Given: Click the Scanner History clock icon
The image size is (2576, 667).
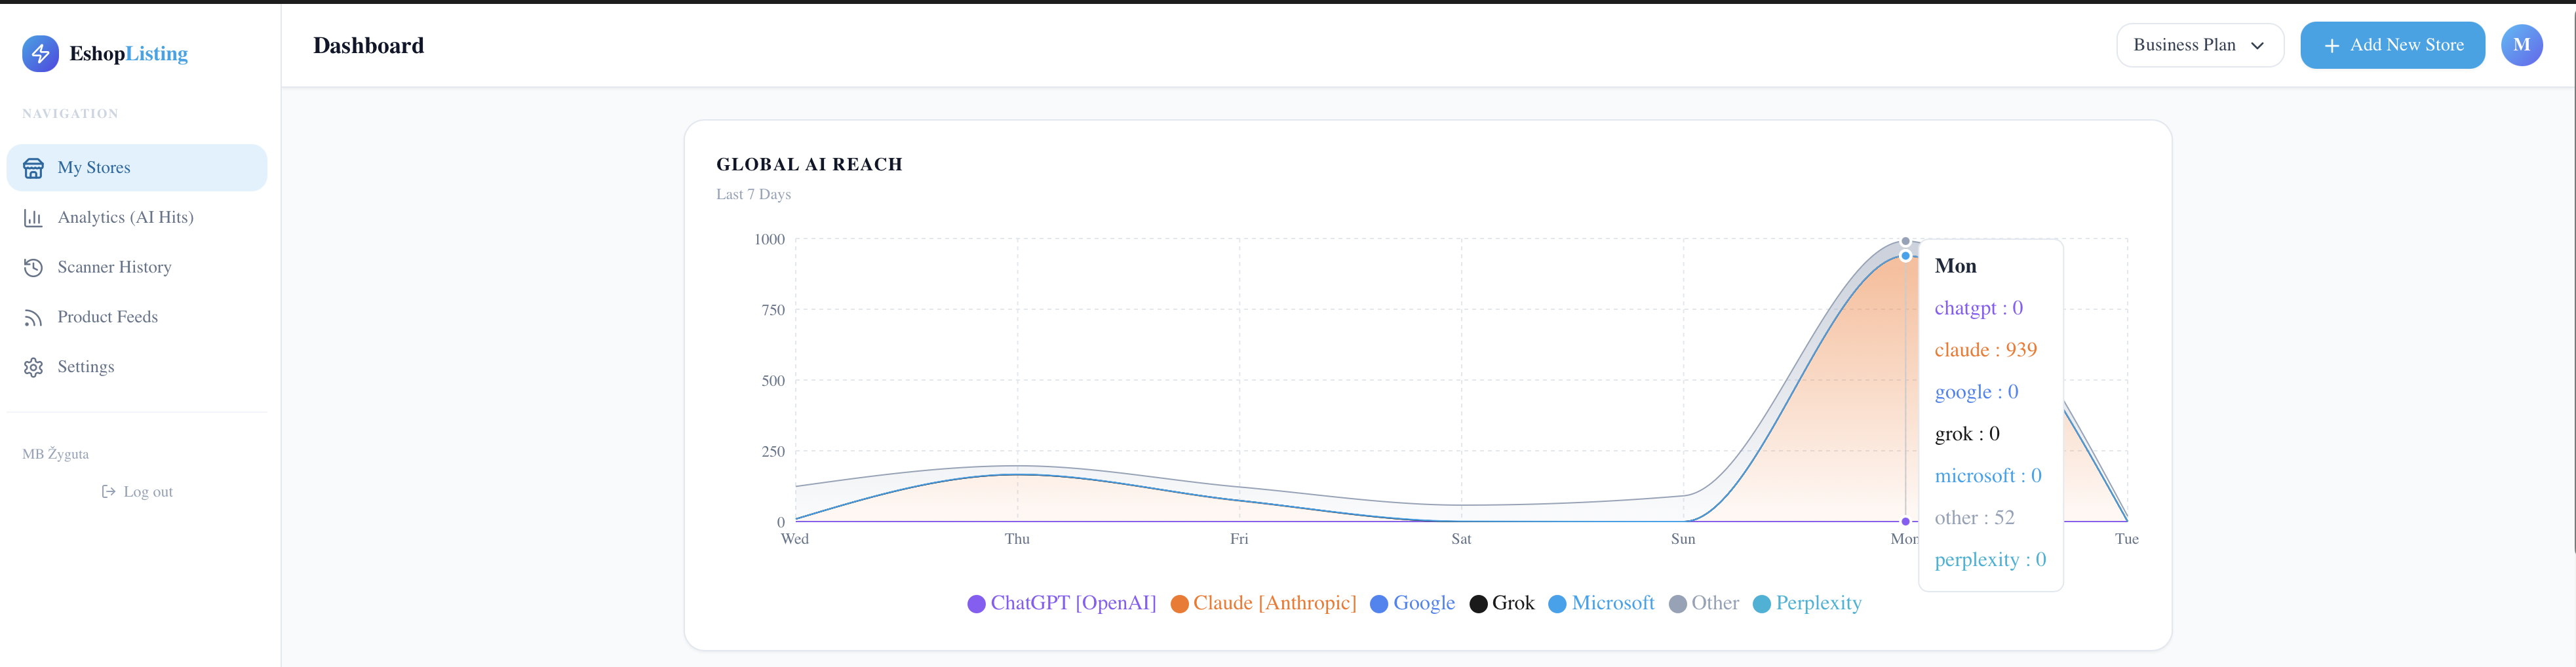Looking at the screenshot, I should (33, 267).
